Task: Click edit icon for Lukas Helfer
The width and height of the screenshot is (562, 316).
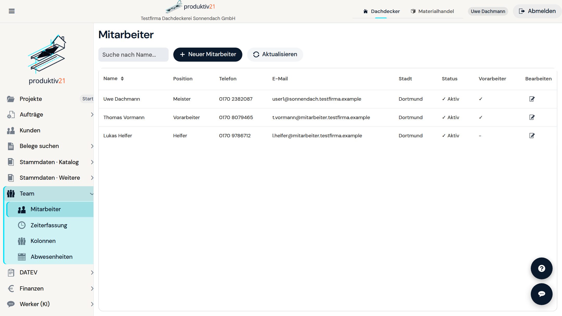Action: click(532, 136)
